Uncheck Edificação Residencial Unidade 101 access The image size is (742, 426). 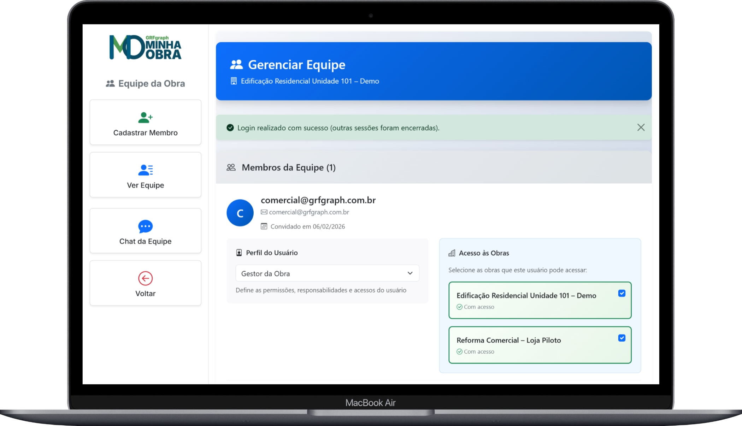click(x=622, y=293)
